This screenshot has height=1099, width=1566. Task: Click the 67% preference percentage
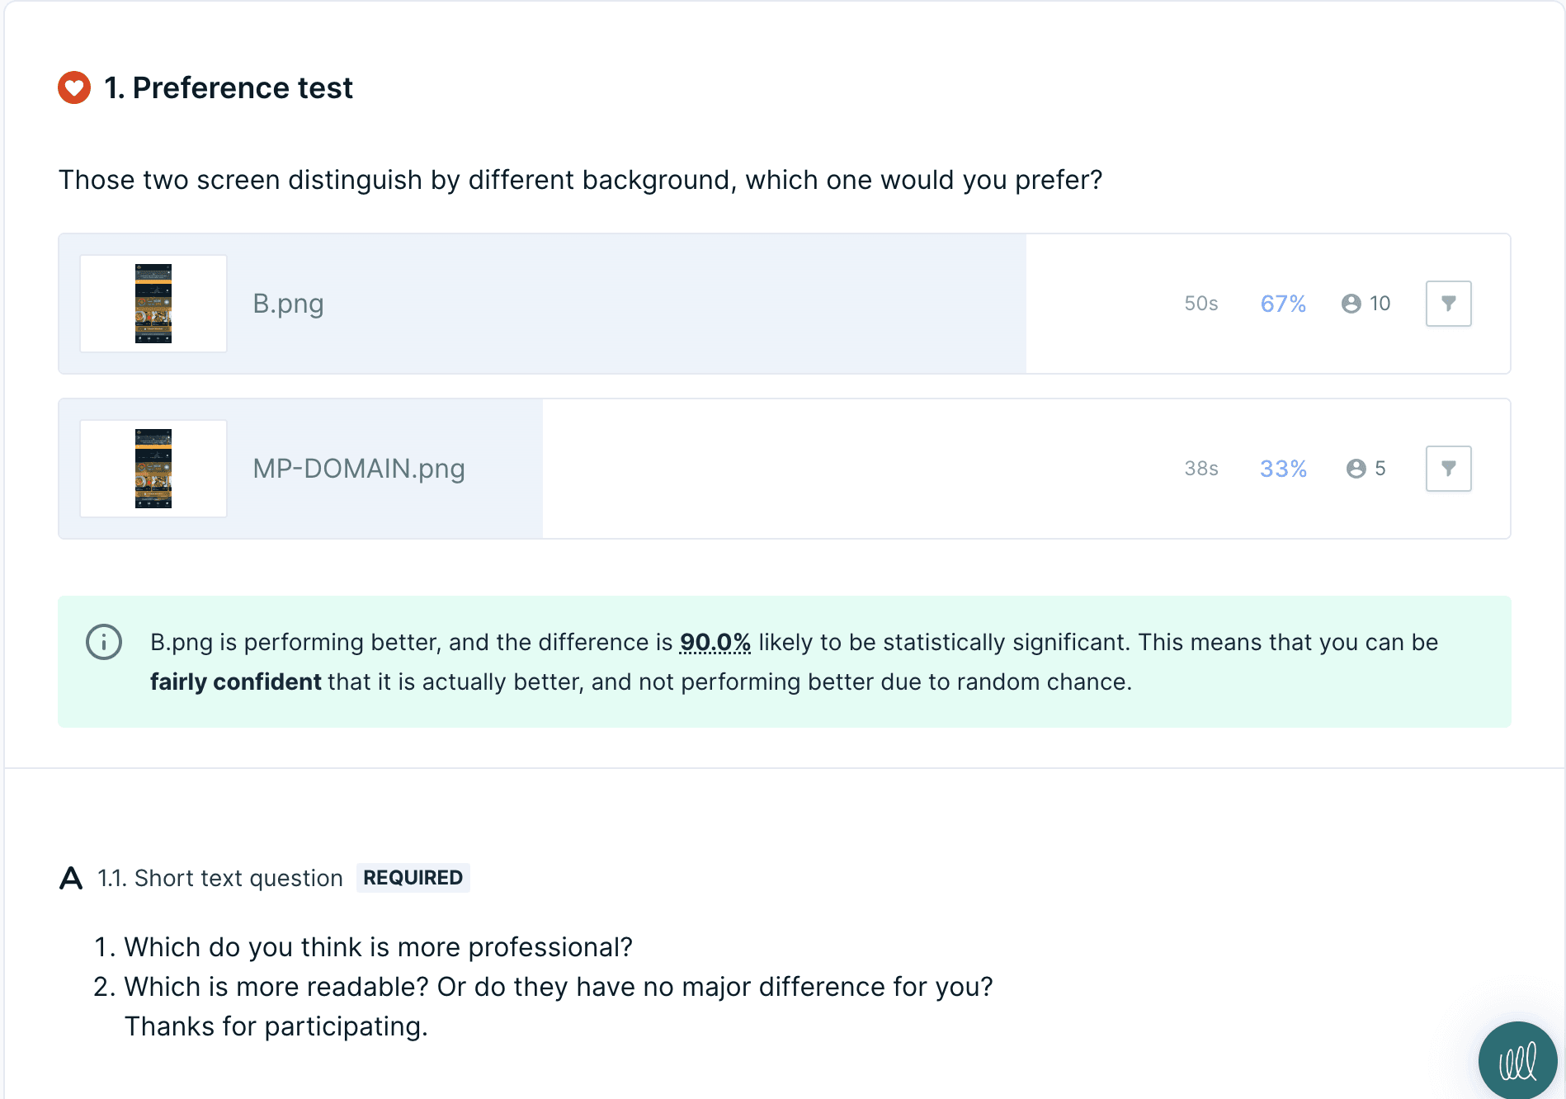tap(1283, 304)
